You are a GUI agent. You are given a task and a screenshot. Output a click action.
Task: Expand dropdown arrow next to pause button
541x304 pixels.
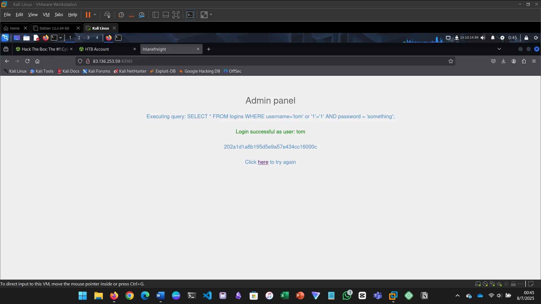[95, 15]
